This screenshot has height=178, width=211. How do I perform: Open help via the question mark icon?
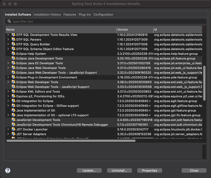pyautogui.click(x=8, y=170)
